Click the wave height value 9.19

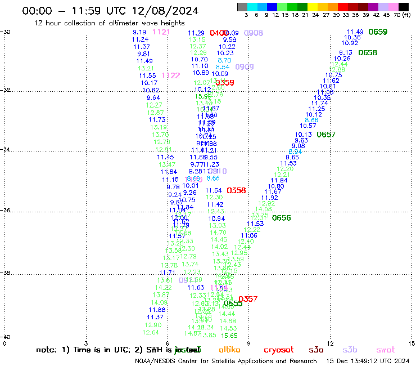point(139,32)
